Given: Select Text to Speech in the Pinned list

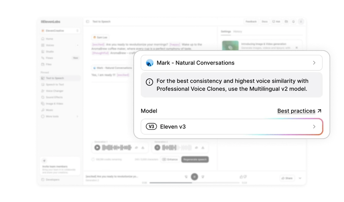Looking at the screenshot, I should (x=60, y=78).
